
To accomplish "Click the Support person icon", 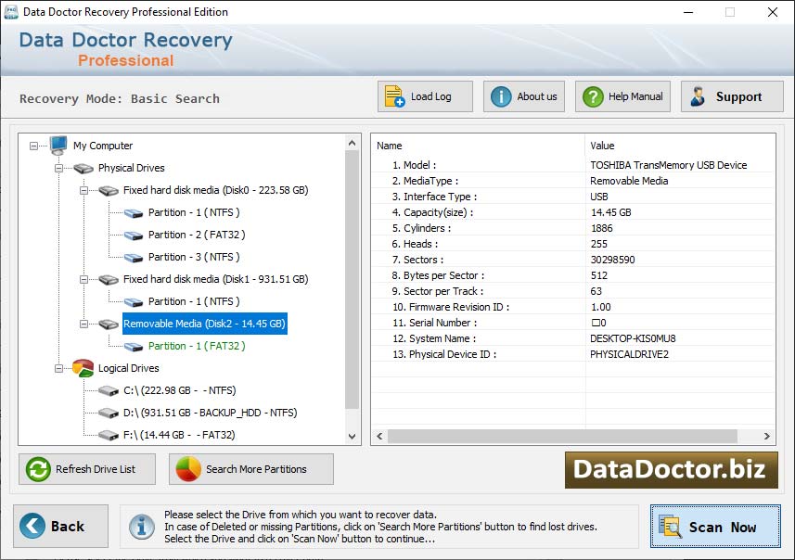I will [x=698, y=96].
